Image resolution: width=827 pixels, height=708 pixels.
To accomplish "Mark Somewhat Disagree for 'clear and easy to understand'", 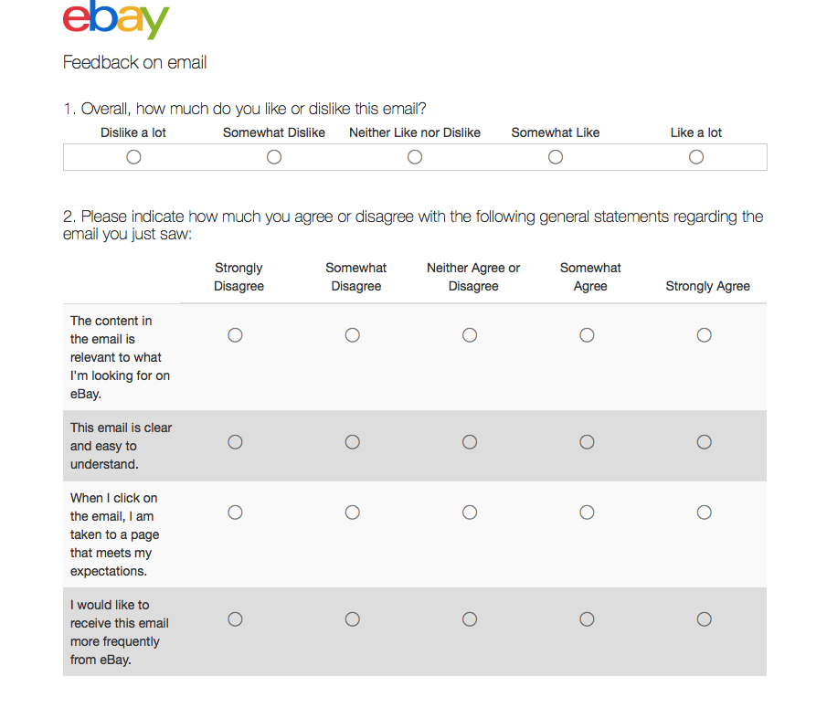I will (353, 442).
